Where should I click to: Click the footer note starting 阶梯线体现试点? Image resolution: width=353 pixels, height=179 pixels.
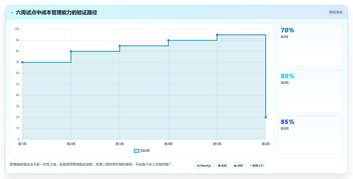point(92,164)
